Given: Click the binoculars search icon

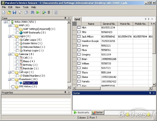Looking at the screenshot, I should click(x=32, y=13).
